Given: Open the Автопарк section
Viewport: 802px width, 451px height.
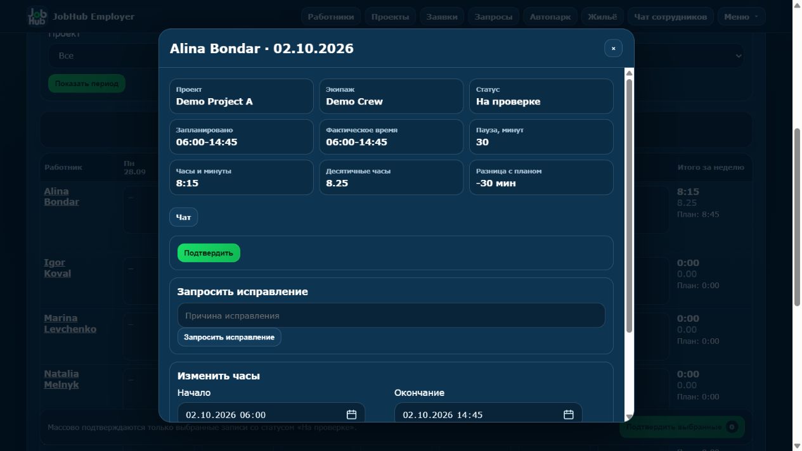Looking at the screenshot, I should (550, 17).
